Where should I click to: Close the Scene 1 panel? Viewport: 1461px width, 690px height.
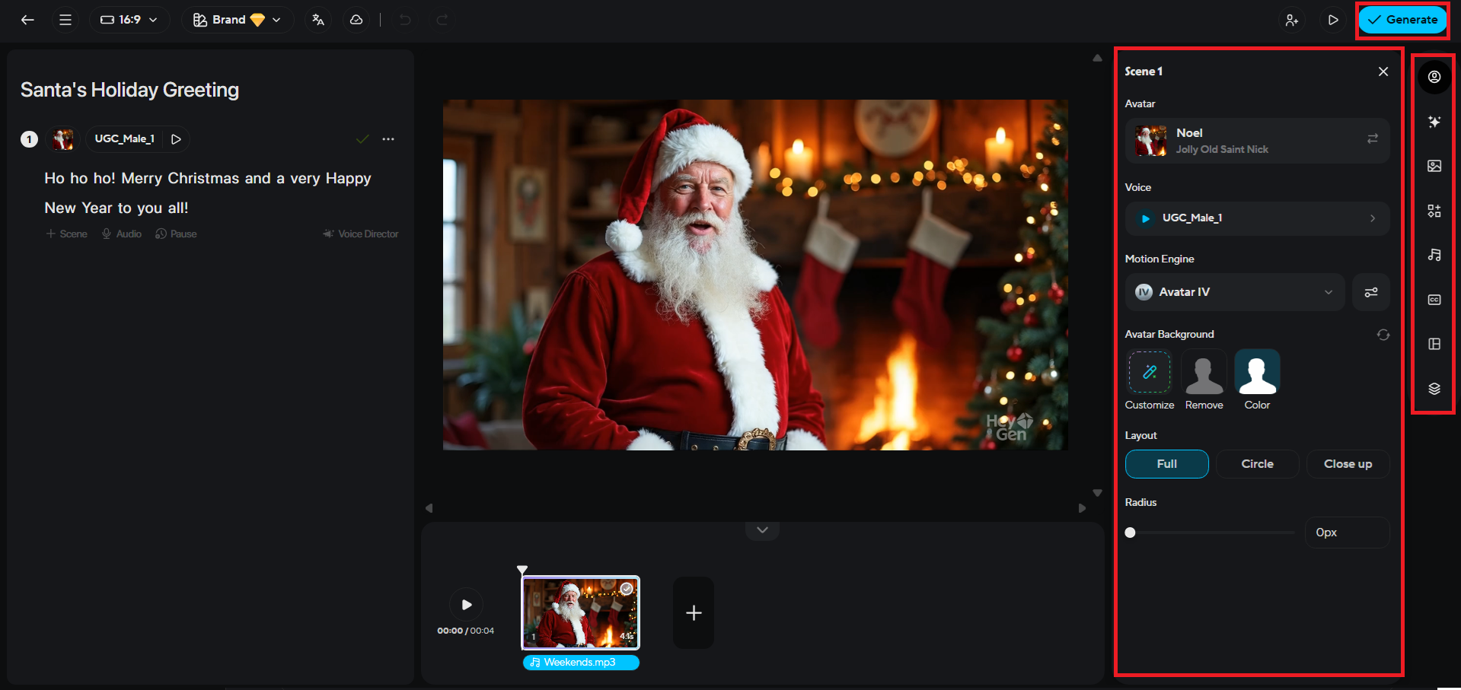pyautogui.click(x=1383, y=72)
